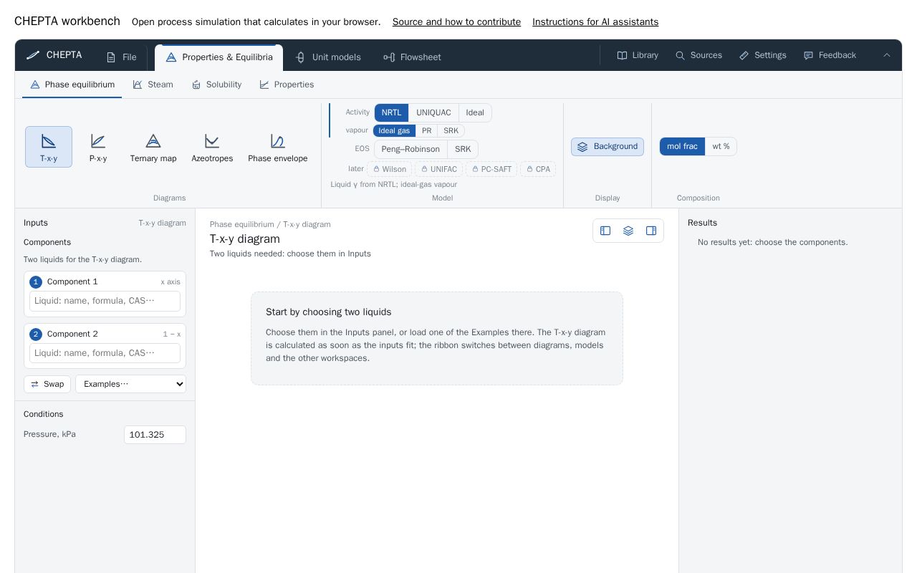917x573 pixels.
Task: Select the UNIQUAC activity model
Action: [x=433, y=112]
